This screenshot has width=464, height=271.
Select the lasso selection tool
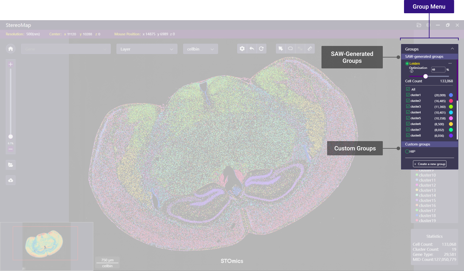click(x=290, y=49)
